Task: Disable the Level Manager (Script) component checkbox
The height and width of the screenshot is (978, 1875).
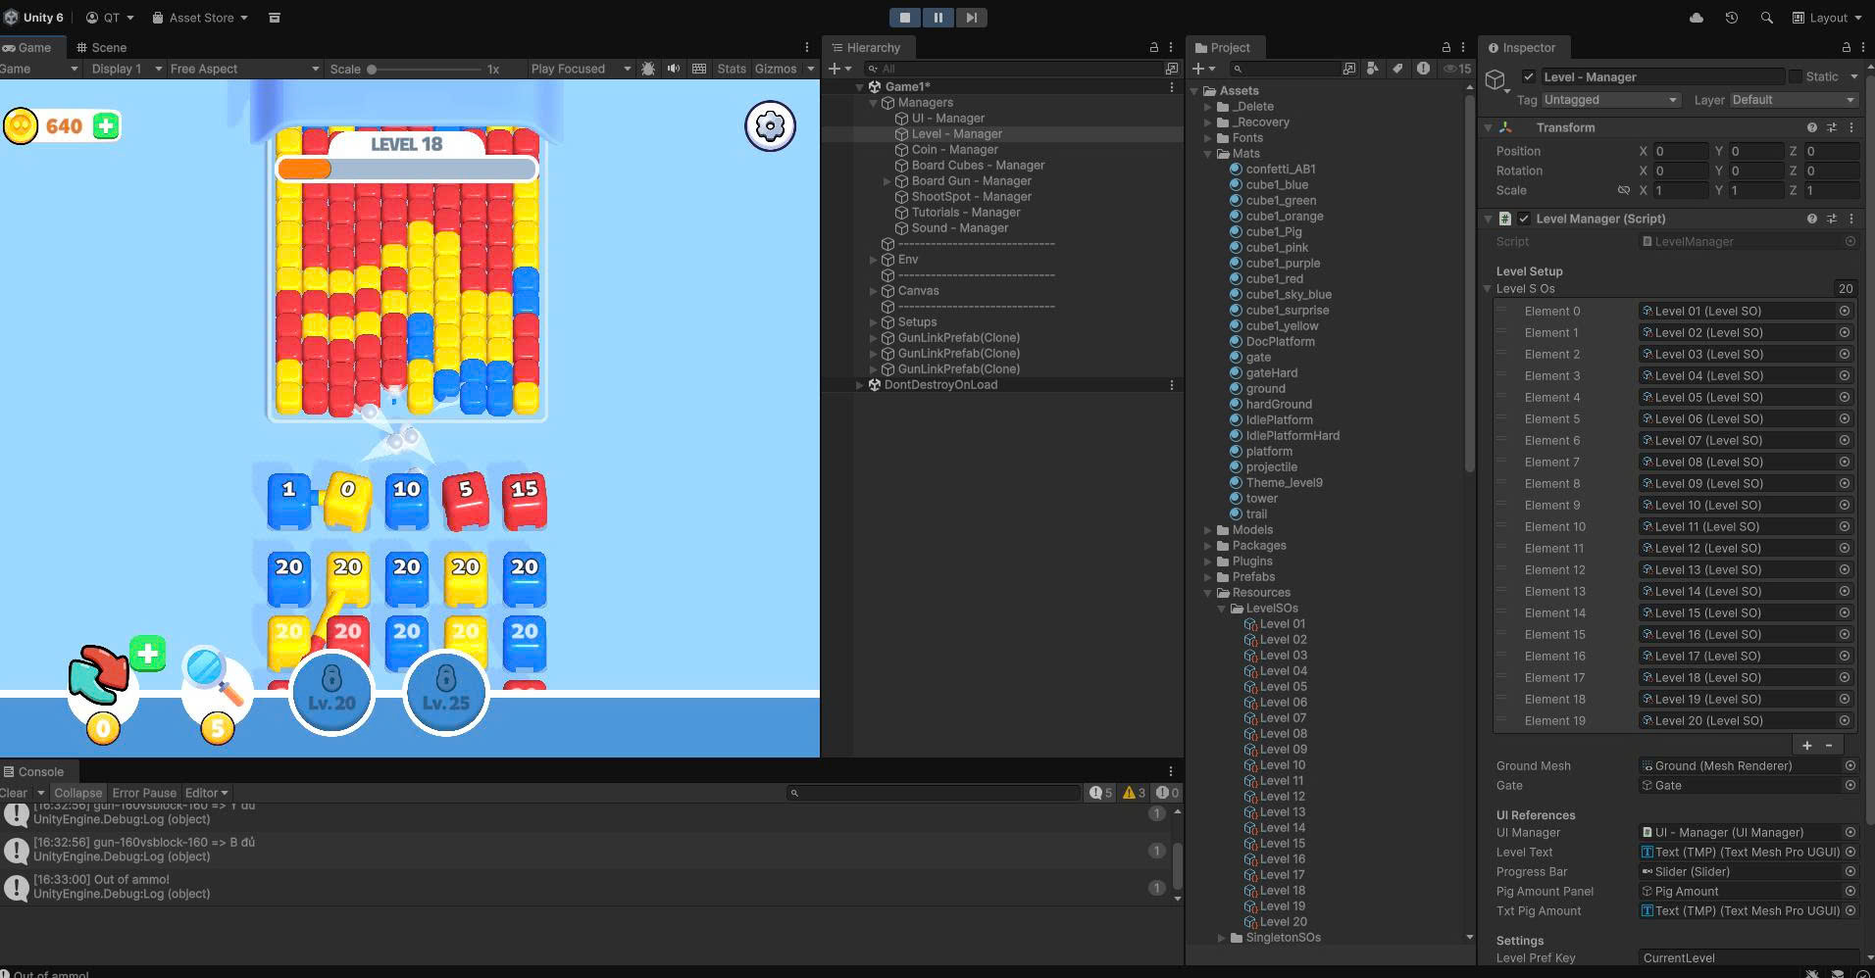Action: point(1524,219)
